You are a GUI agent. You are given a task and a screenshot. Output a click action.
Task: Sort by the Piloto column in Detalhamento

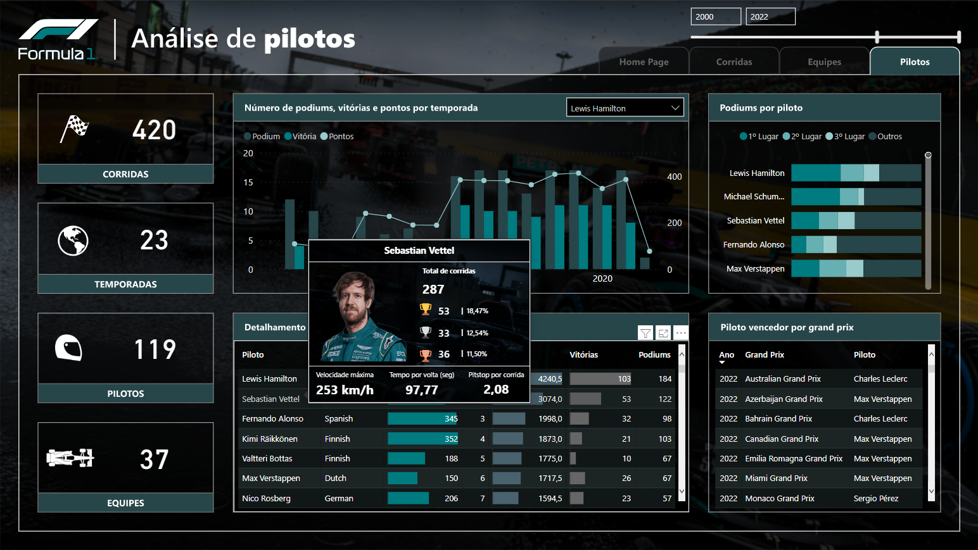tap(253, 354)
